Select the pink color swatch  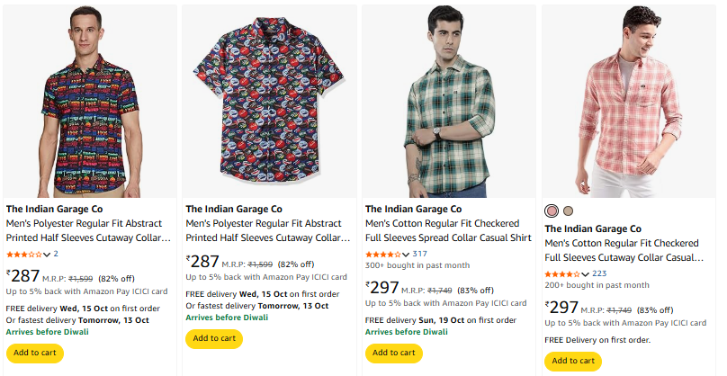coord(552,210)
